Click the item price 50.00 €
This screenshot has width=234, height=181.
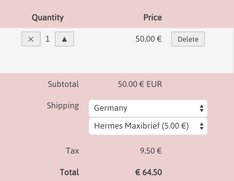[x=148, y=39]
